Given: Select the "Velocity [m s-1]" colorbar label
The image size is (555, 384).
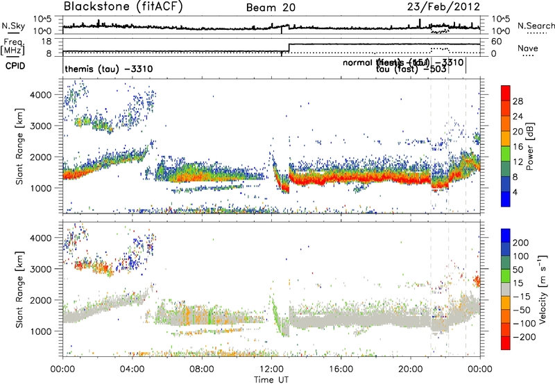Looking at the screenshot, I should tap(543, 289).
